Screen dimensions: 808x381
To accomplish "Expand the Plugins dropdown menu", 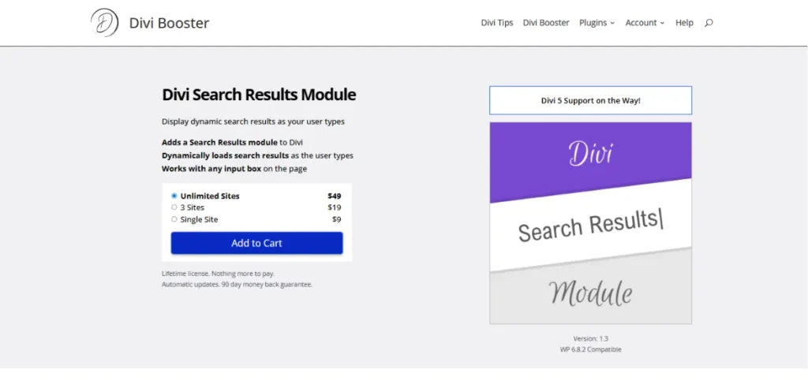I will tap(597, 23).
